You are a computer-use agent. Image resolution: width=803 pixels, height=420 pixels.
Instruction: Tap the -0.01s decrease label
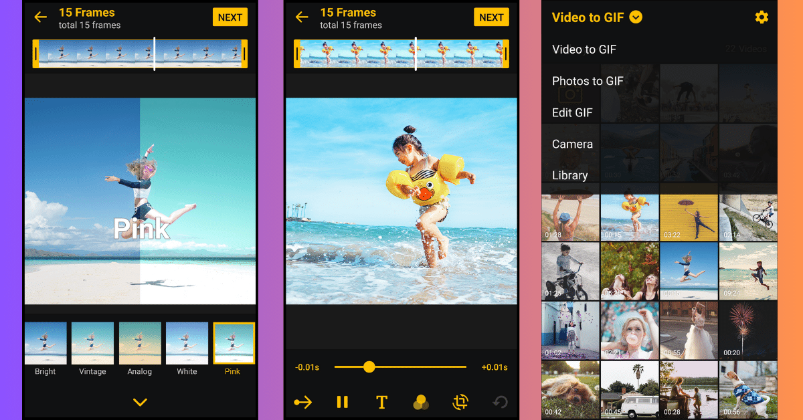click(307, 367)
